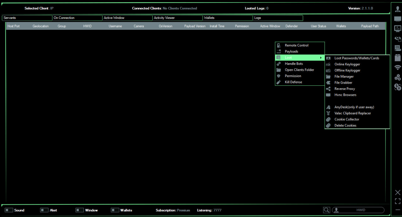402x217 pixels.
Task: Click the Wi-Fi signal icon in right sidebar
Action: point(398,68)
